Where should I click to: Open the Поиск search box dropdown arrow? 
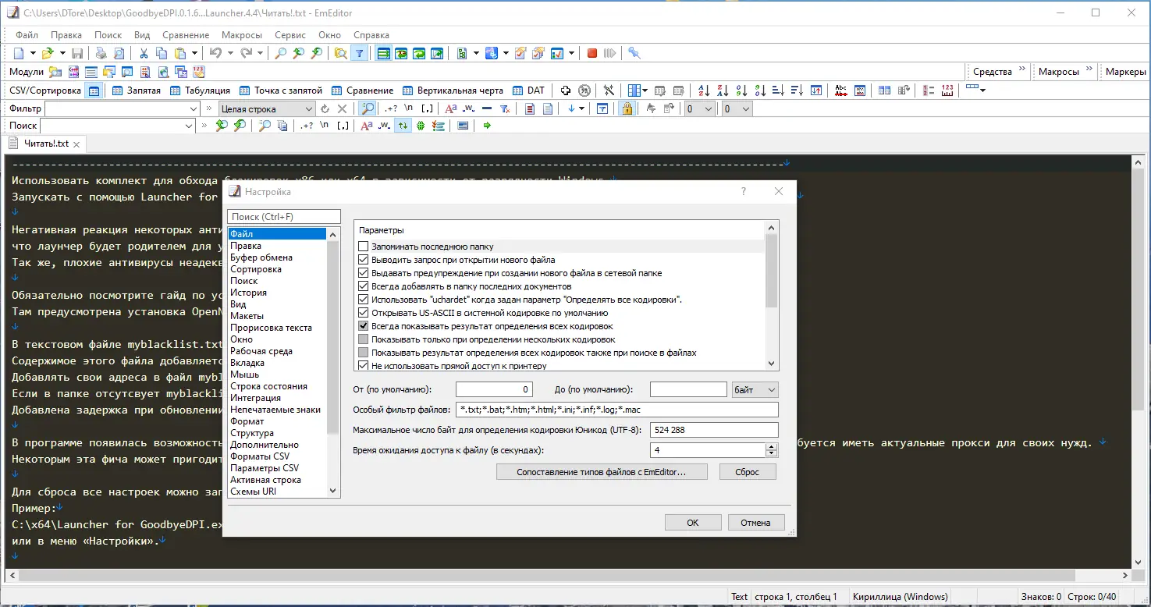coord(189,126)
